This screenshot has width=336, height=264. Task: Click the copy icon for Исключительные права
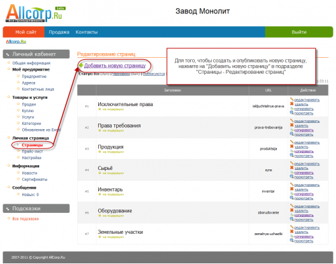pyautogui.click(x=292, y=108)
